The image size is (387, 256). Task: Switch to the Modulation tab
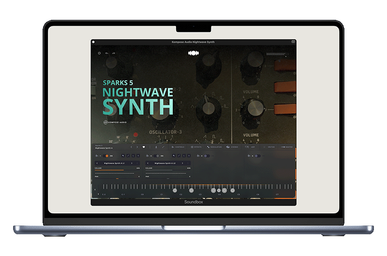pos(214,147)
